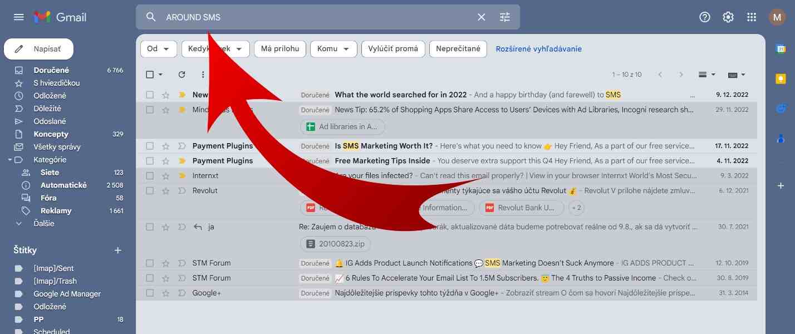Show the +2 more Revolut attachments
The image size is (795, 334).
[x=576, y=208]
